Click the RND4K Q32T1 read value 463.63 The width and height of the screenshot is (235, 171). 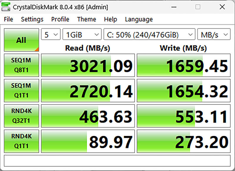(88, 116)
